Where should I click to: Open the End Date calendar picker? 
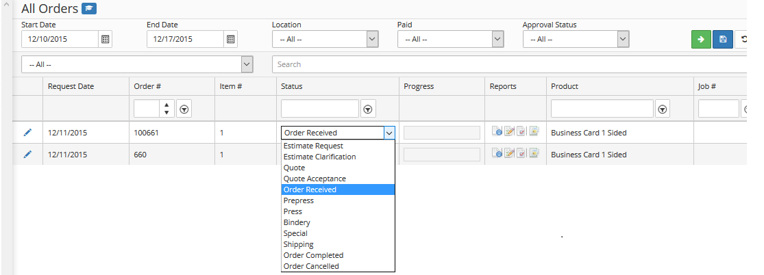pyautogui.click(x=231, y=39)
